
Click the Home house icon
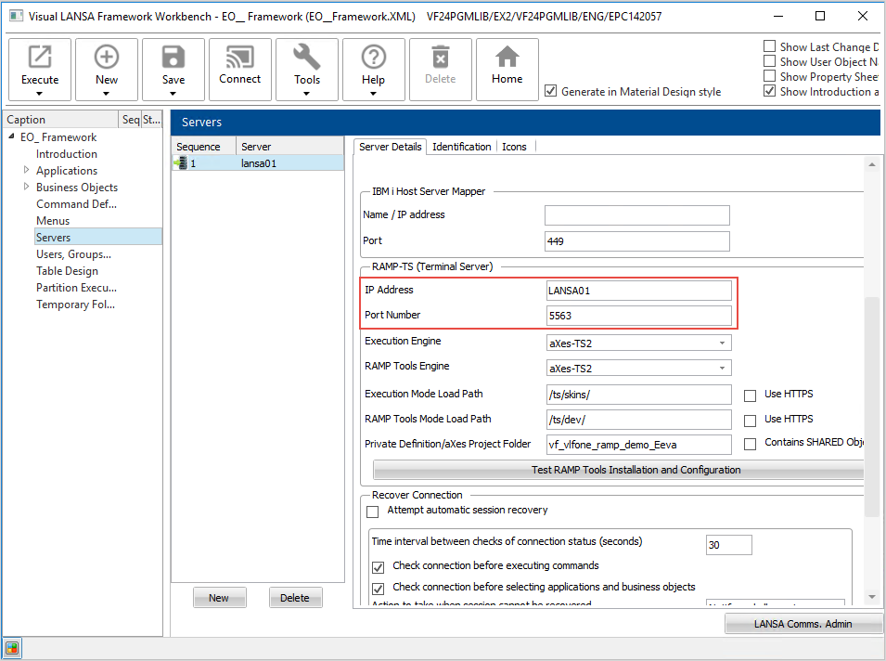(x=507, y=58)
